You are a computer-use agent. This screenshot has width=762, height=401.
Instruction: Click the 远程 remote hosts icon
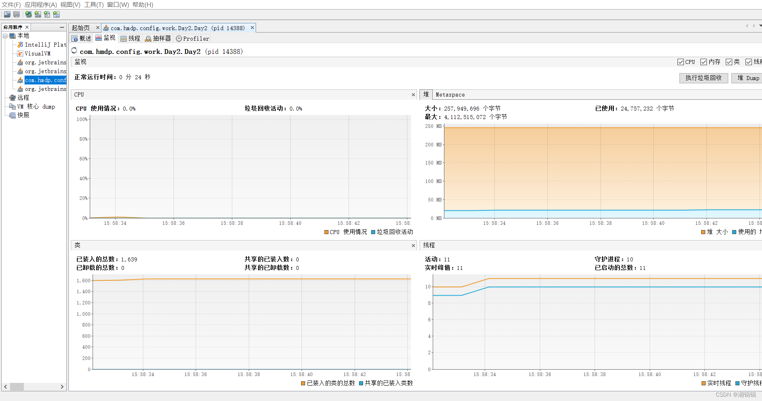(12, 98)
